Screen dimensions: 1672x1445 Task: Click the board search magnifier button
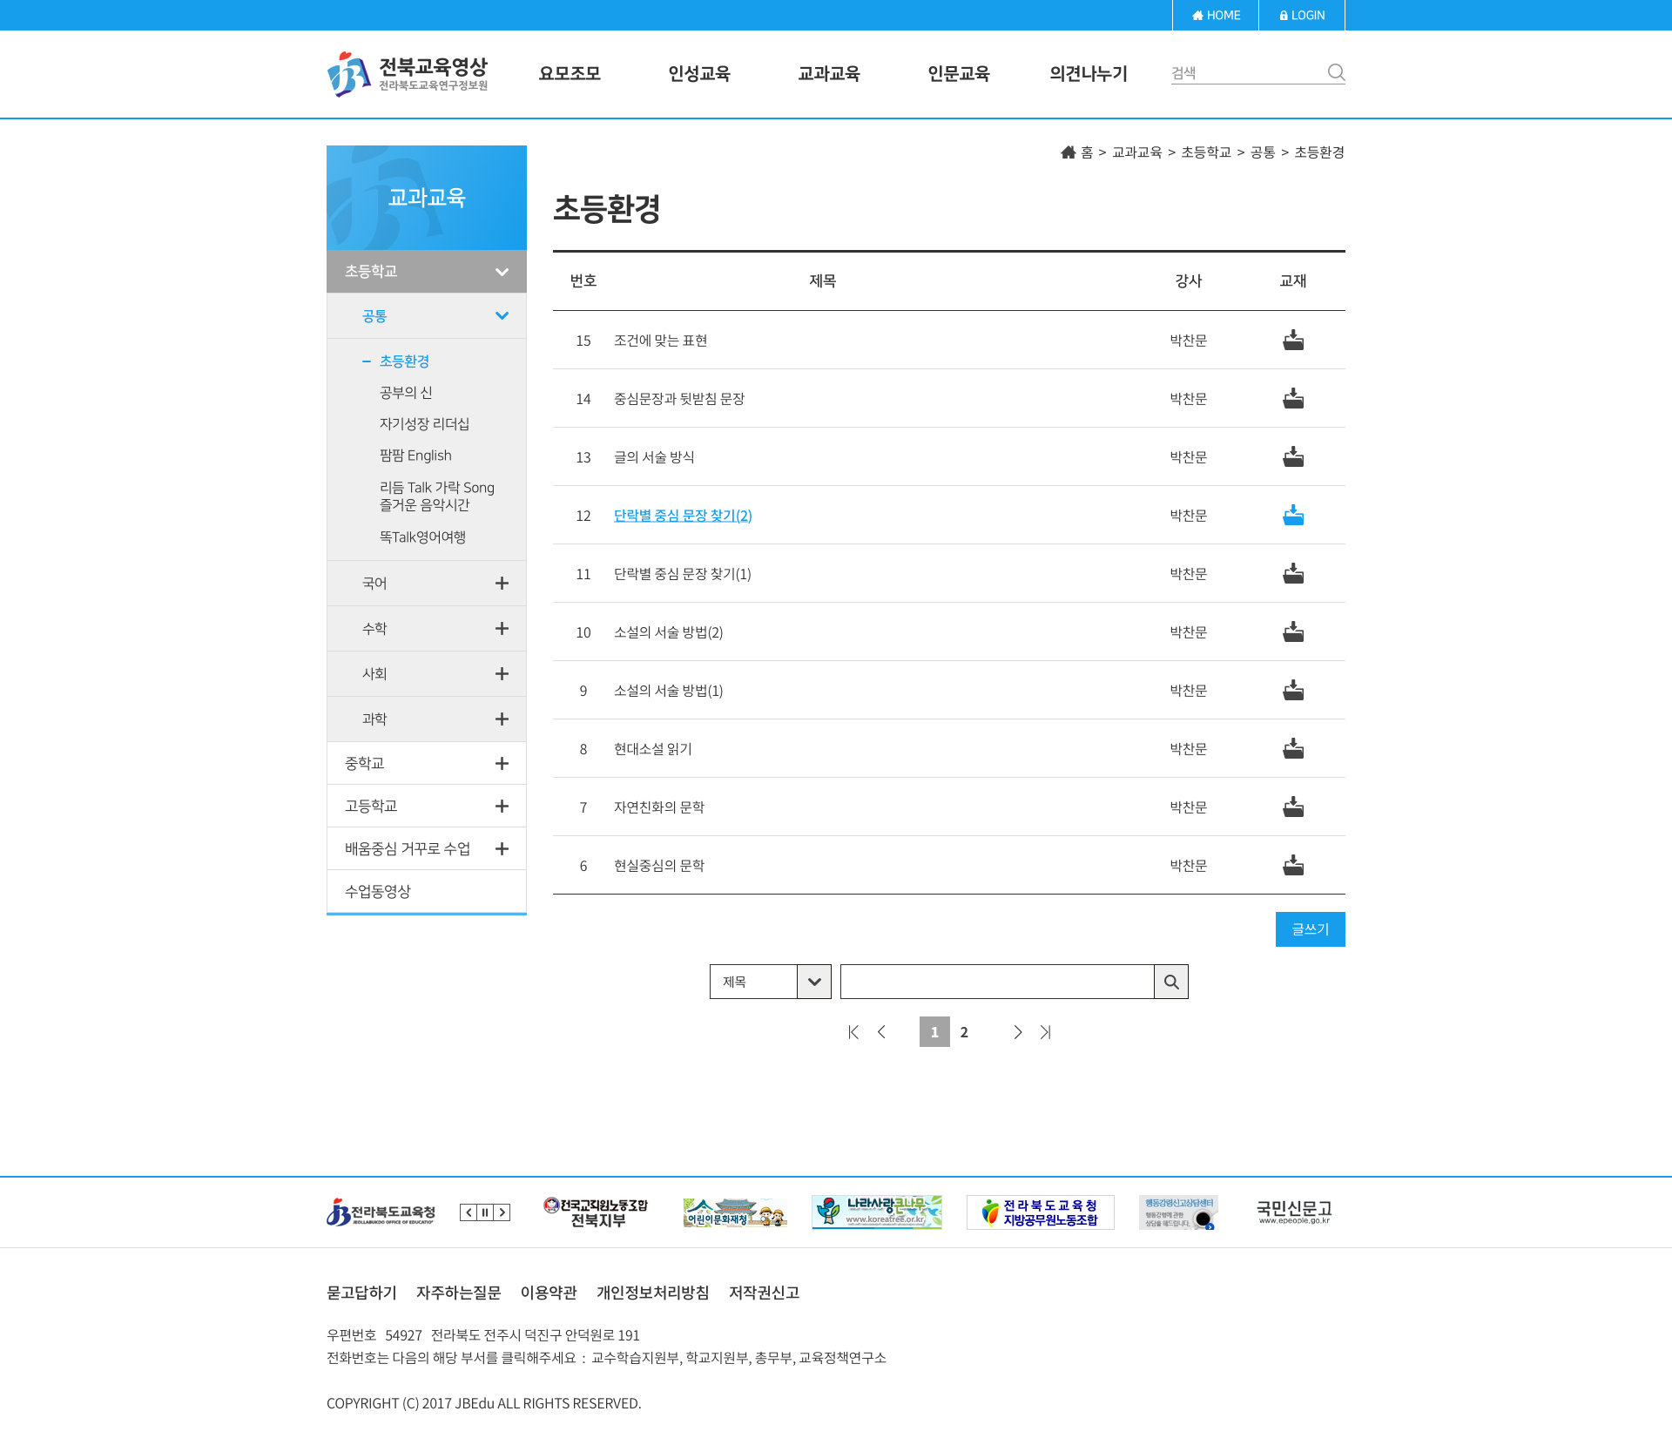pos(1171,982)
